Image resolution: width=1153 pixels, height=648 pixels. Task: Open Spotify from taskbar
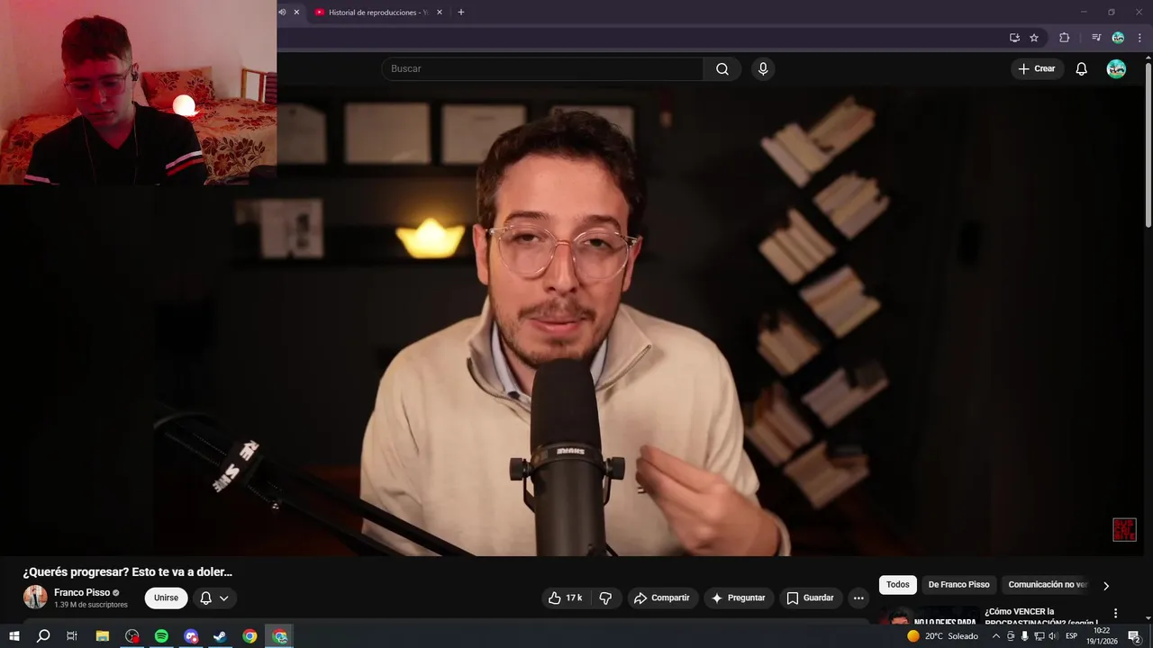pyautogui.click(x=161, y=636)
